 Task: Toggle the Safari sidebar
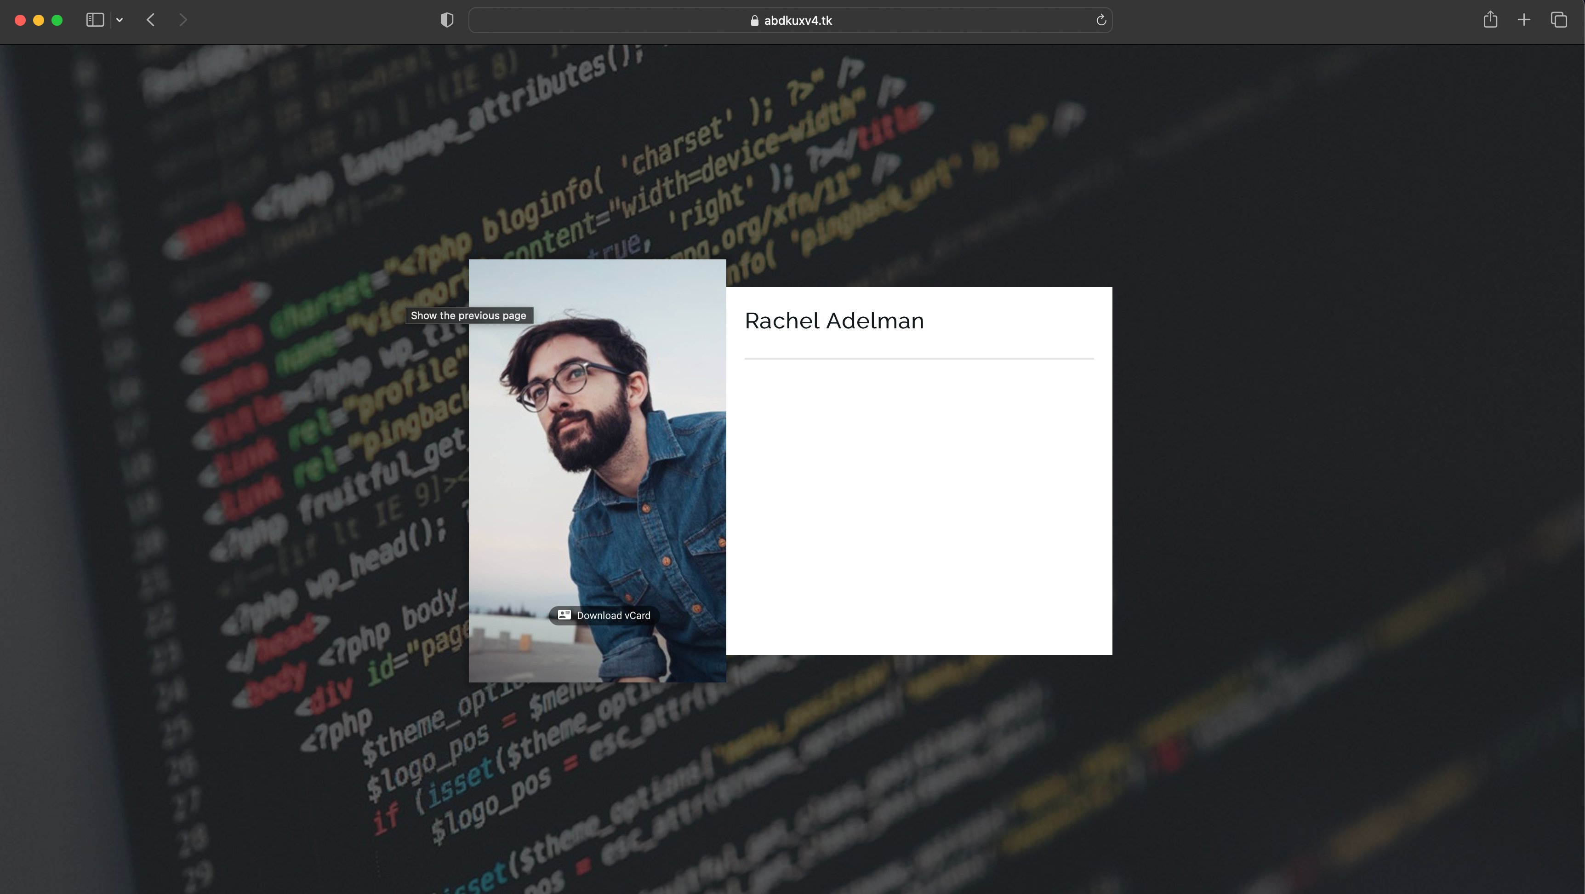[95, 20]
